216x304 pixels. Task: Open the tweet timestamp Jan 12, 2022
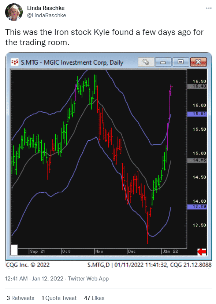point(34,279)
